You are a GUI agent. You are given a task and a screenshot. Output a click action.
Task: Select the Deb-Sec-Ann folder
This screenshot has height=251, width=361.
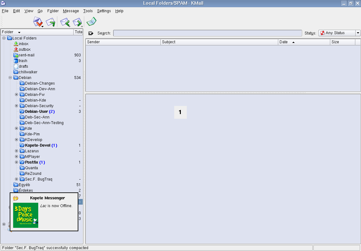tap(37, 117)
